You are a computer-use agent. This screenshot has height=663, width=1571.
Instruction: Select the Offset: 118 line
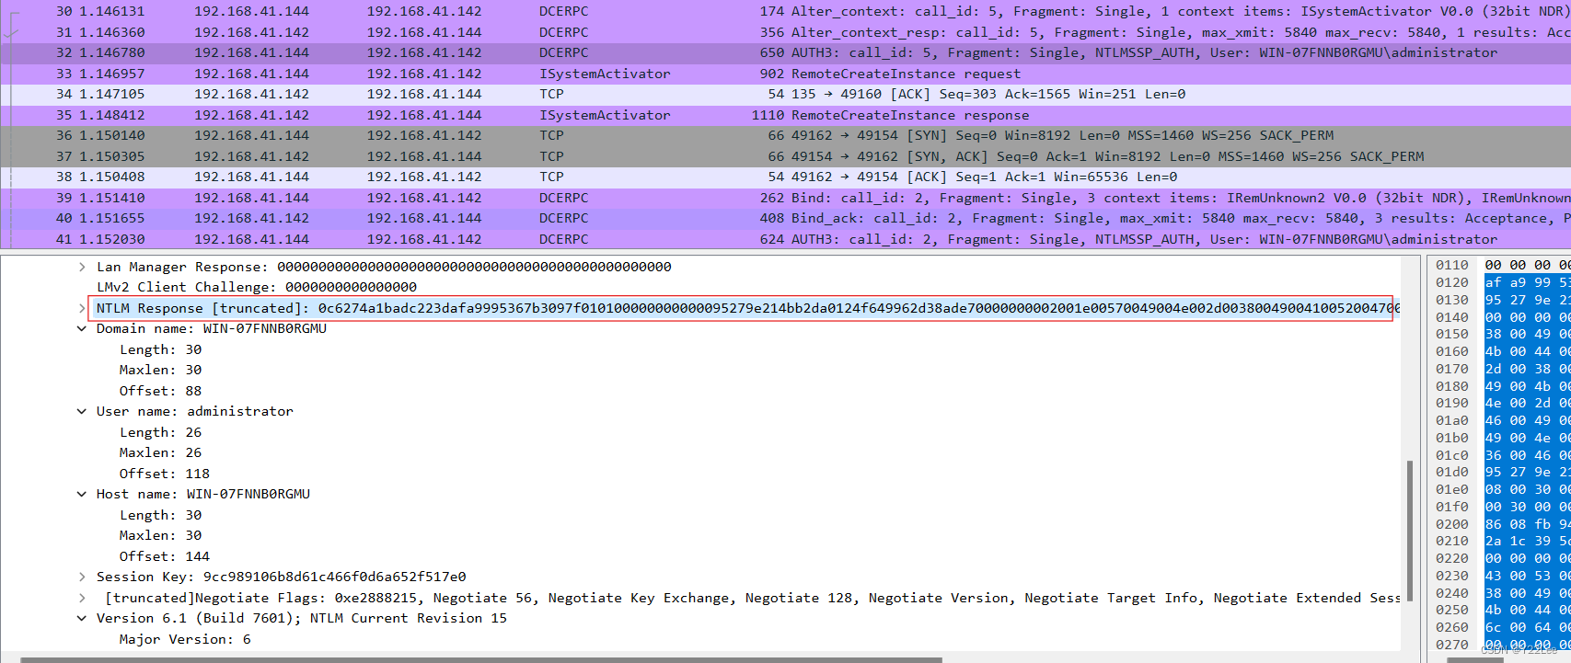(x=164, y=474)
